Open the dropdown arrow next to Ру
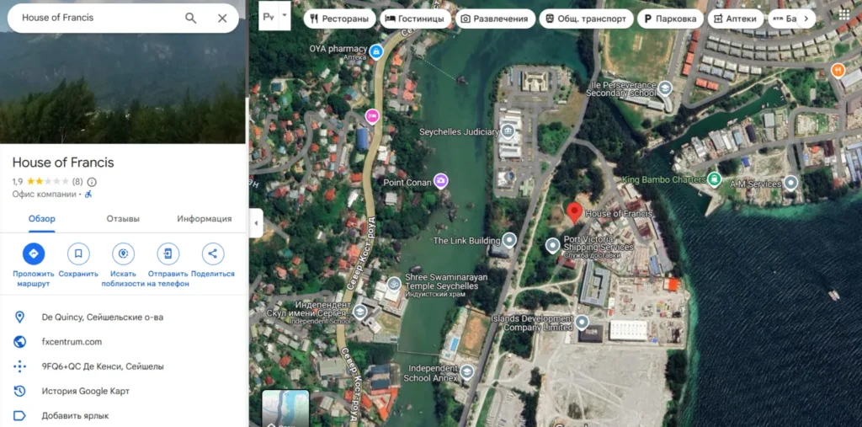 (285, 16)
